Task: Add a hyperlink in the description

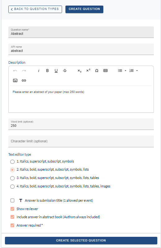Action: pos(24,80)
